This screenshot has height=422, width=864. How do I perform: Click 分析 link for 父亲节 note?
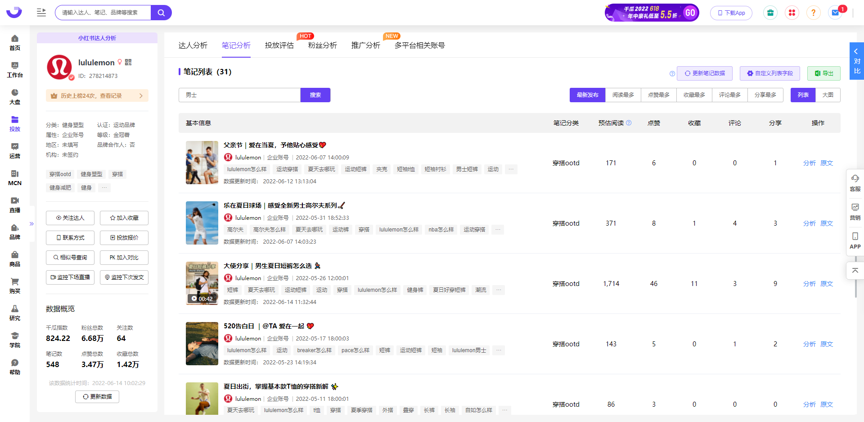click(x=809, y=163)
